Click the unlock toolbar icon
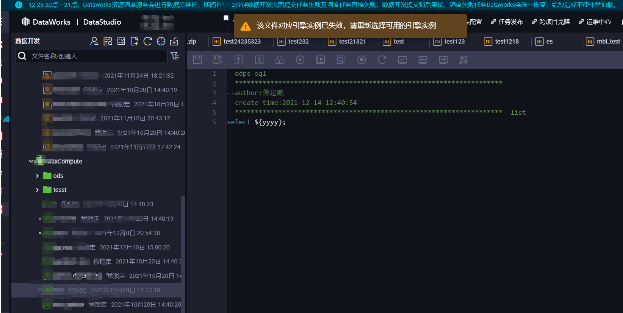The height and width of the screenshot is (313, 623). pyautogui.click(x=279, y=60)
